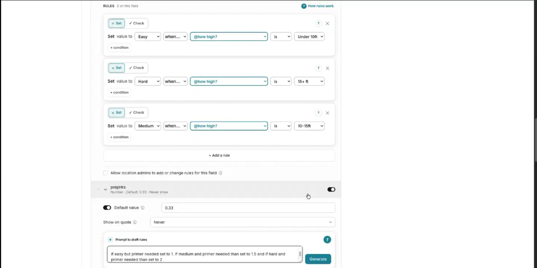Add condition to the Easy rule
Viewport: 537px width, 268px height.
coord(119,48)
